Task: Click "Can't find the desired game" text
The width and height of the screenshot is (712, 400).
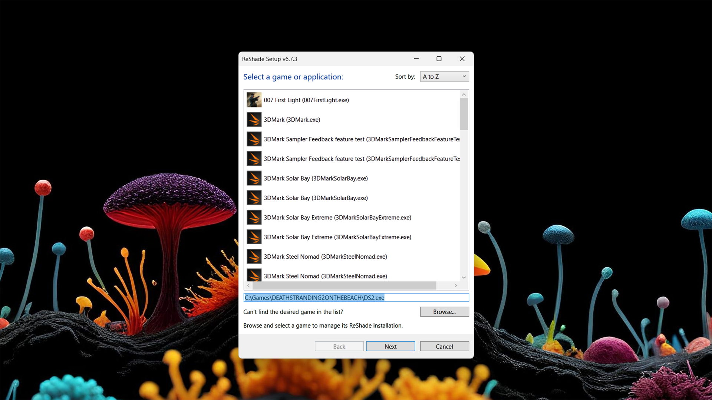Action: tap(293, 312)
